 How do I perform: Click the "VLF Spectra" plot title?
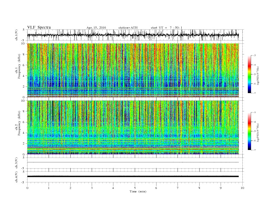click(39, 27)
